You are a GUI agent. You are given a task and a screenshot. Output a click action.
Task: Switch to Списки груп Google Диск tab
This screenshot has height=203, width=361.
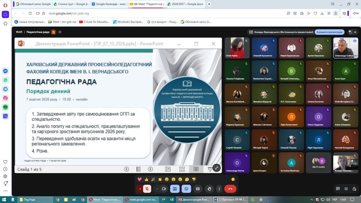coord(71,4)
